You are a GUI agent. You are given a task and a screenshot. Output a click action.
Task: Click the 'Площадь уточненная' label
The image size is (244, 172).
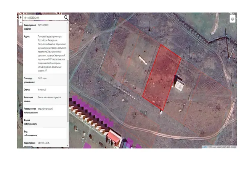[x=29, y=80]
